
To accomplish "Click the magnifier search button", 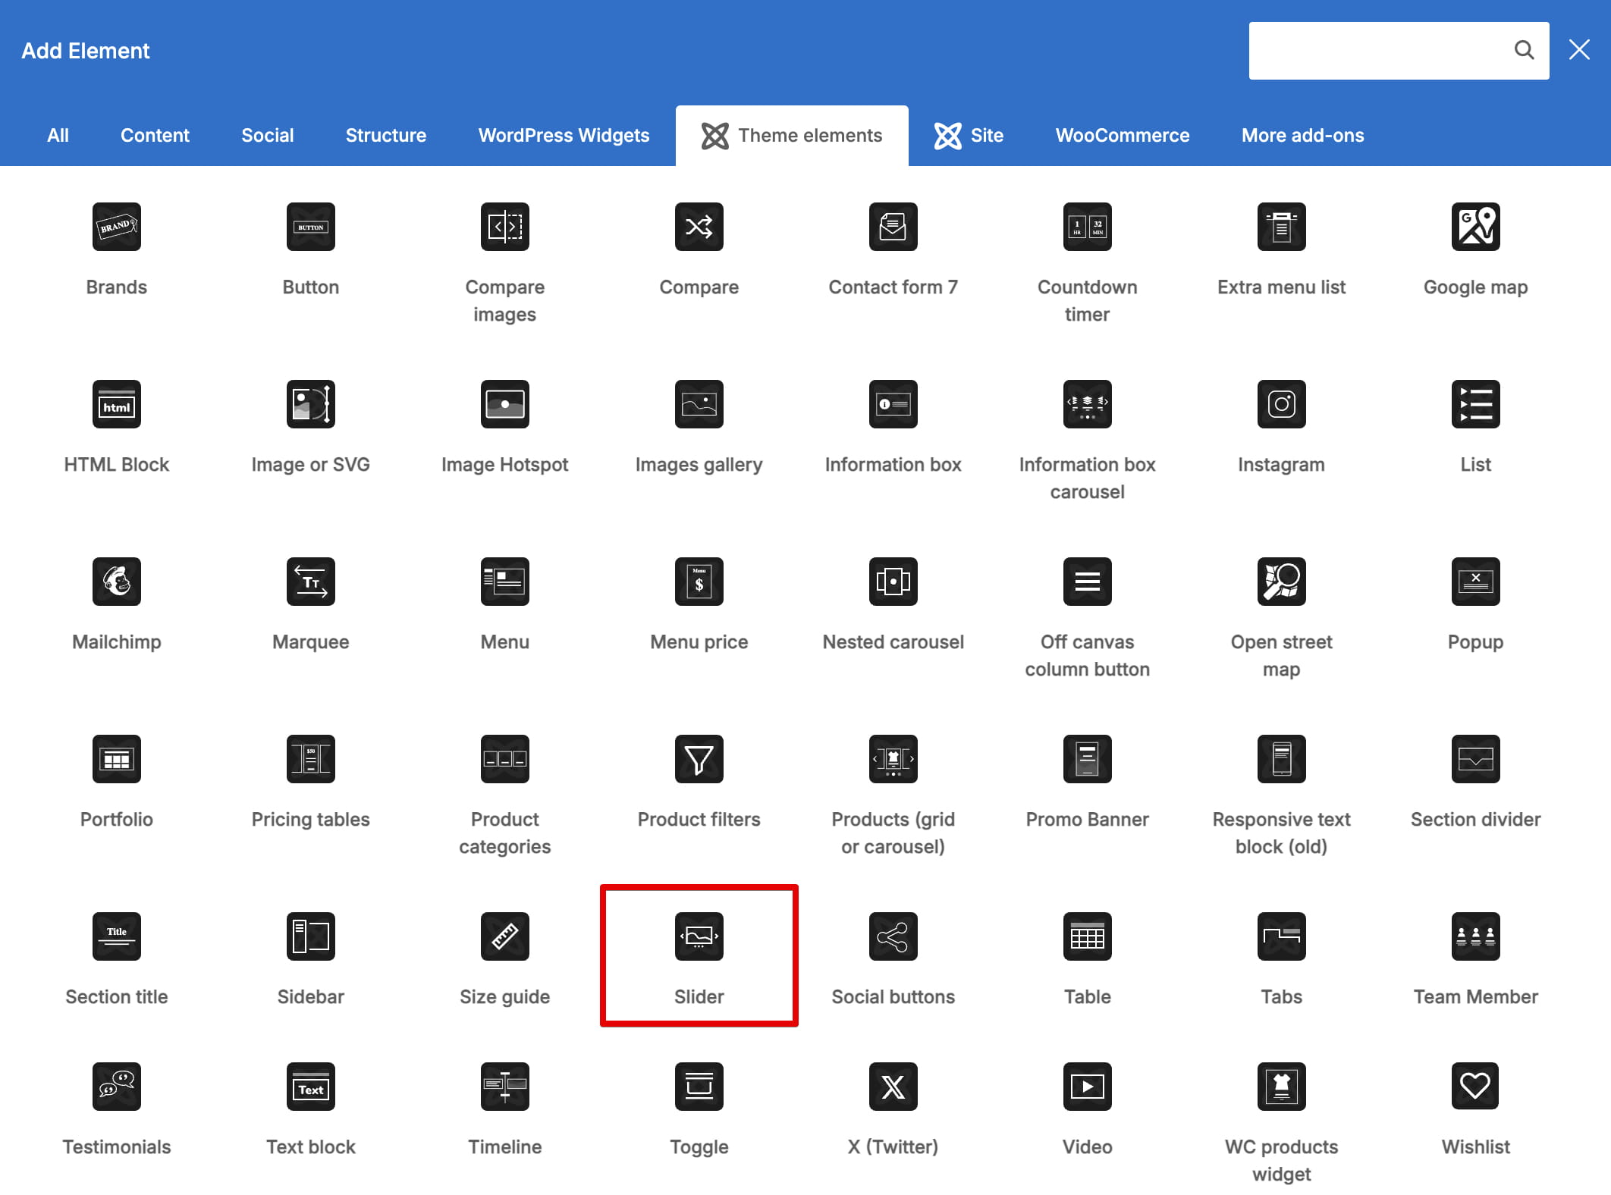I will (1524, 50).
